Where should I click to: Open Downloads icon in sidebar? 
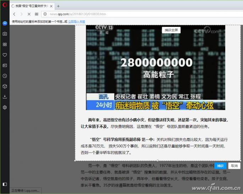(x=5, y=97)
